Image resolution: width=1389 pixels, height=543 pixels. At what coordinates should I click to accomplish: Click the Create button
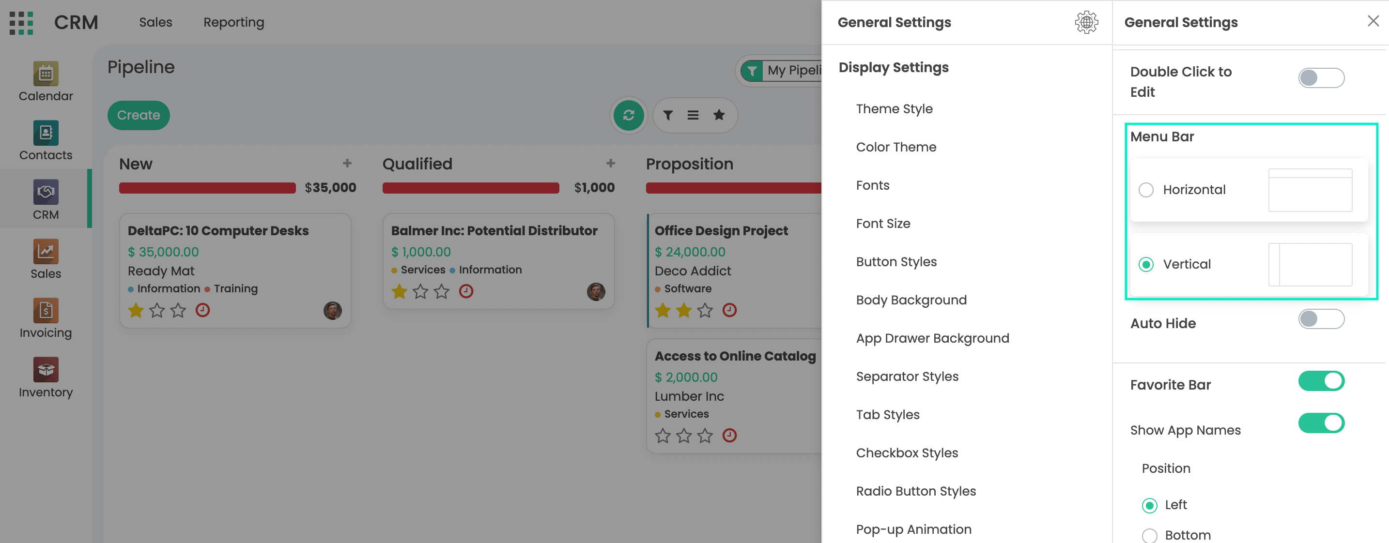point(139,115)
